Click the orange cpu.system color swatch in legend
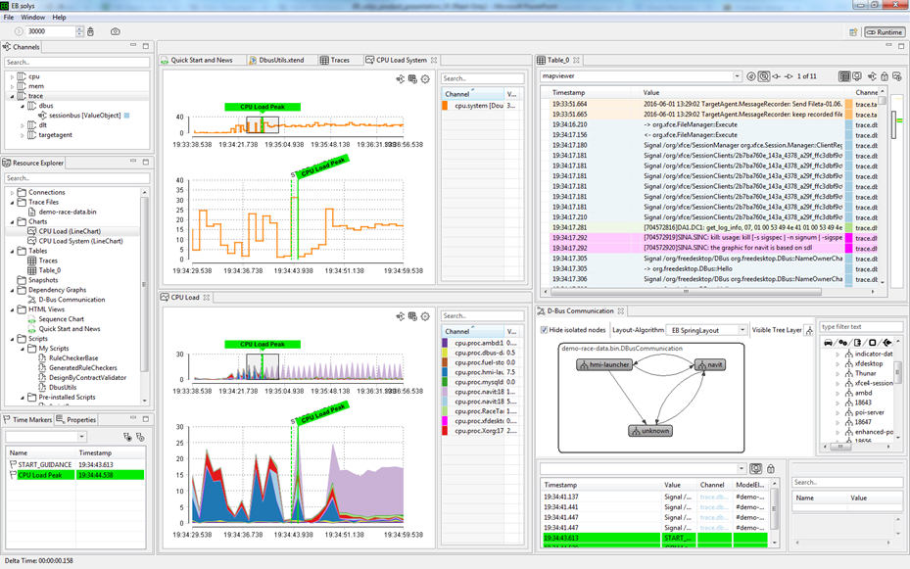 pos(446,106)
